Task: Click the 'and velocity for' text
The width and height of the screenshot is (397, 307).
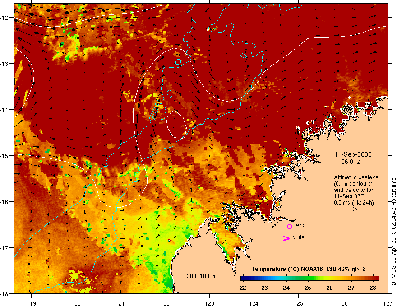Action: click(x=353, y=190)
